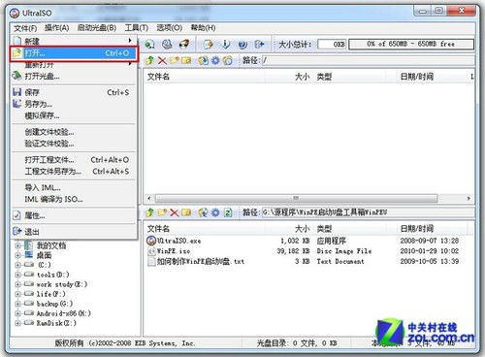Screen dimensions: 485x357
Task: Click the red X delete icon in local pane toolbar
Action: [x=174, y=212]
